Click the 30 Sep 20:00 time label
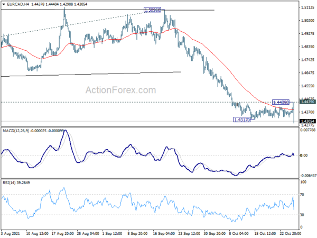Viewport: 317px width, 238px height. click(x=215, y=234)
